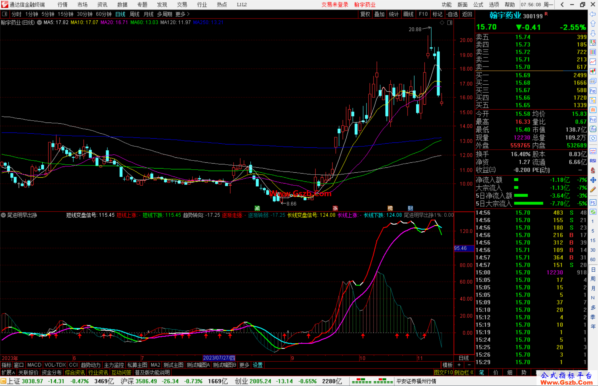Open the 图文F10 link
This screenshot has width=598, height=386.
444,372
